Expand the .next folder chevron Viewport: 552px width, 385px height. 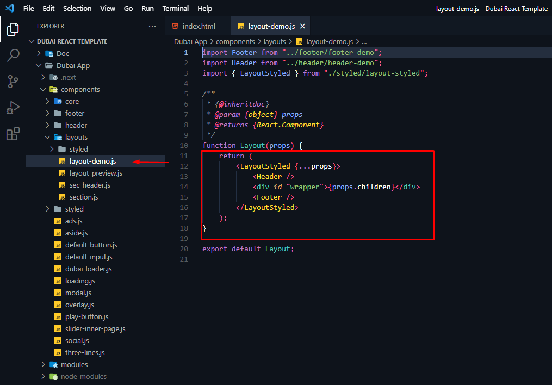(x=43, y=77)
